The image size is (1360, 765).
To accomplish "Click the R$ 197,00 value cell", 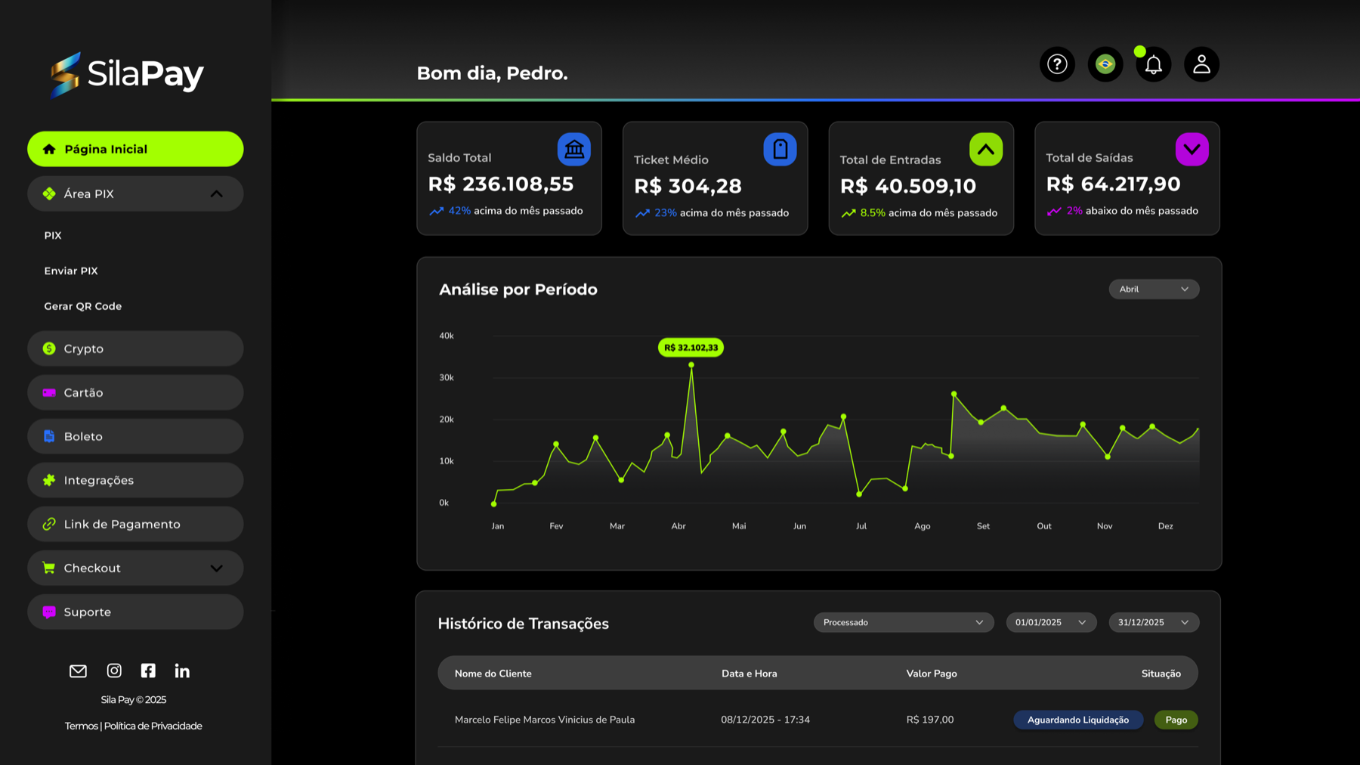I will (x=930, y=720).
